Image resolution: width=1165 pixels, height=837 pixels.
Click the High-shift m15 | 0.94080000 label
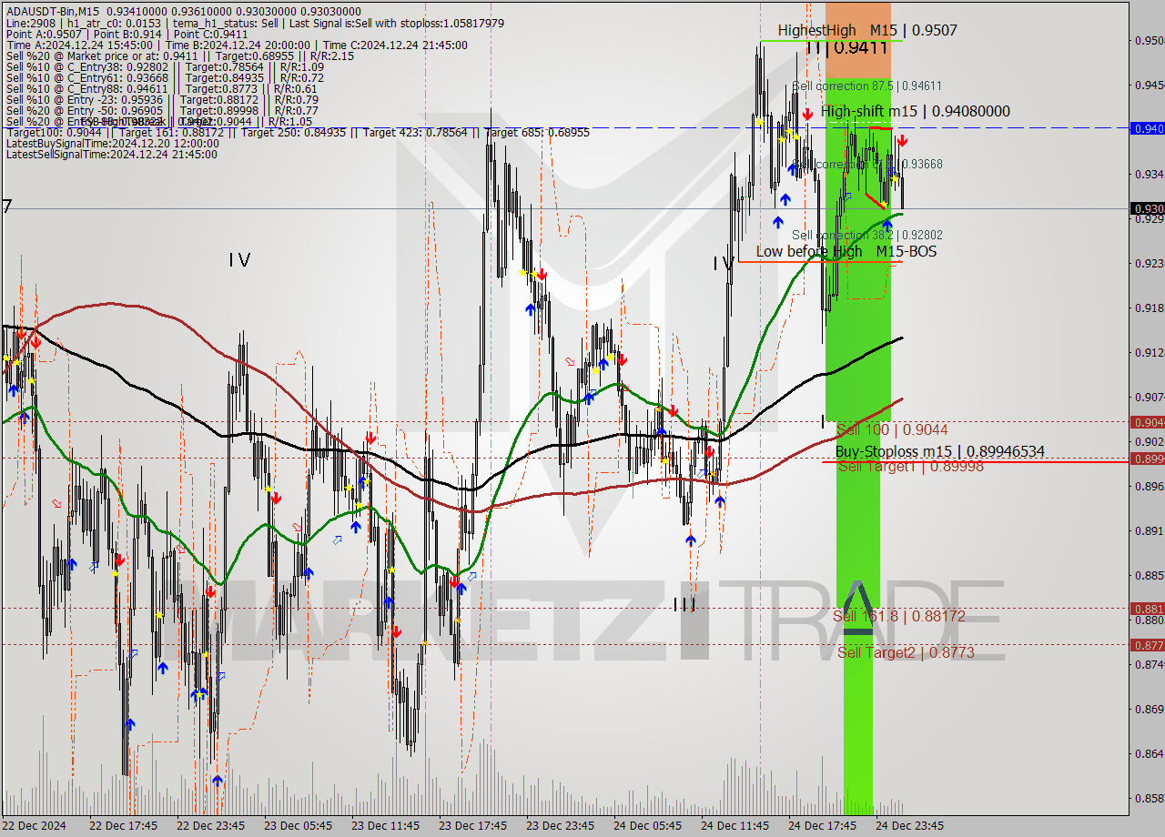pos(915,111)
